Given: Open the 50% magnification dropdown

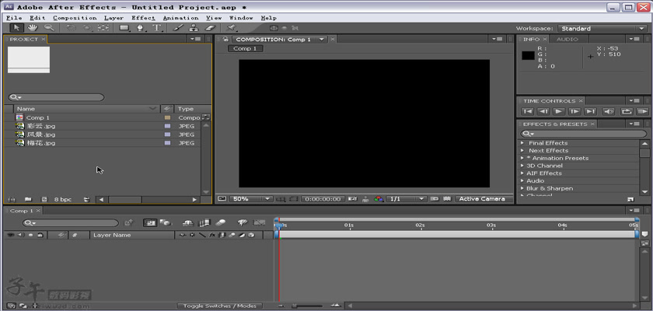Looking at the screenshot, I should [251, 199].
